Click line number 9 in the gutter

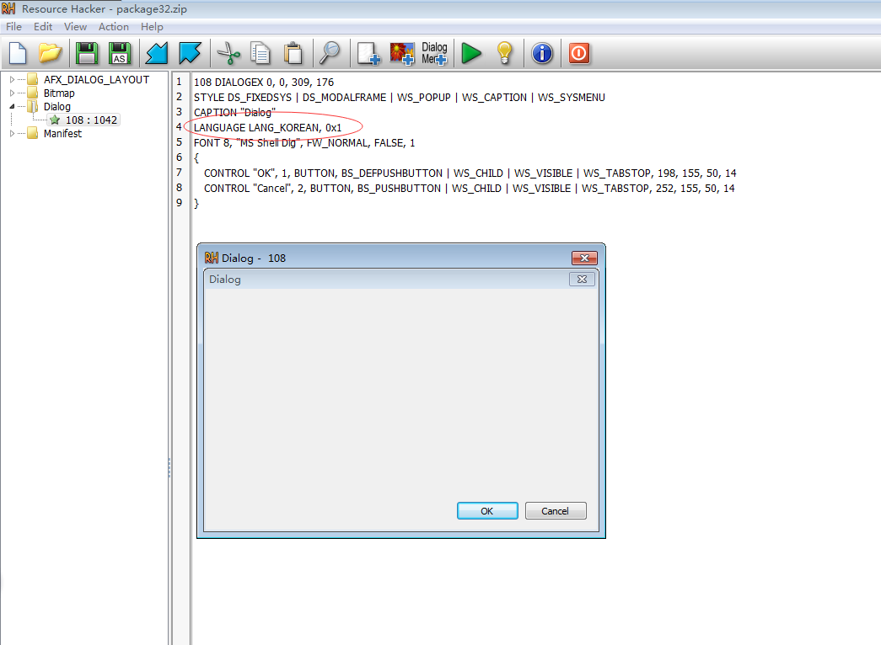pos(180,203)
